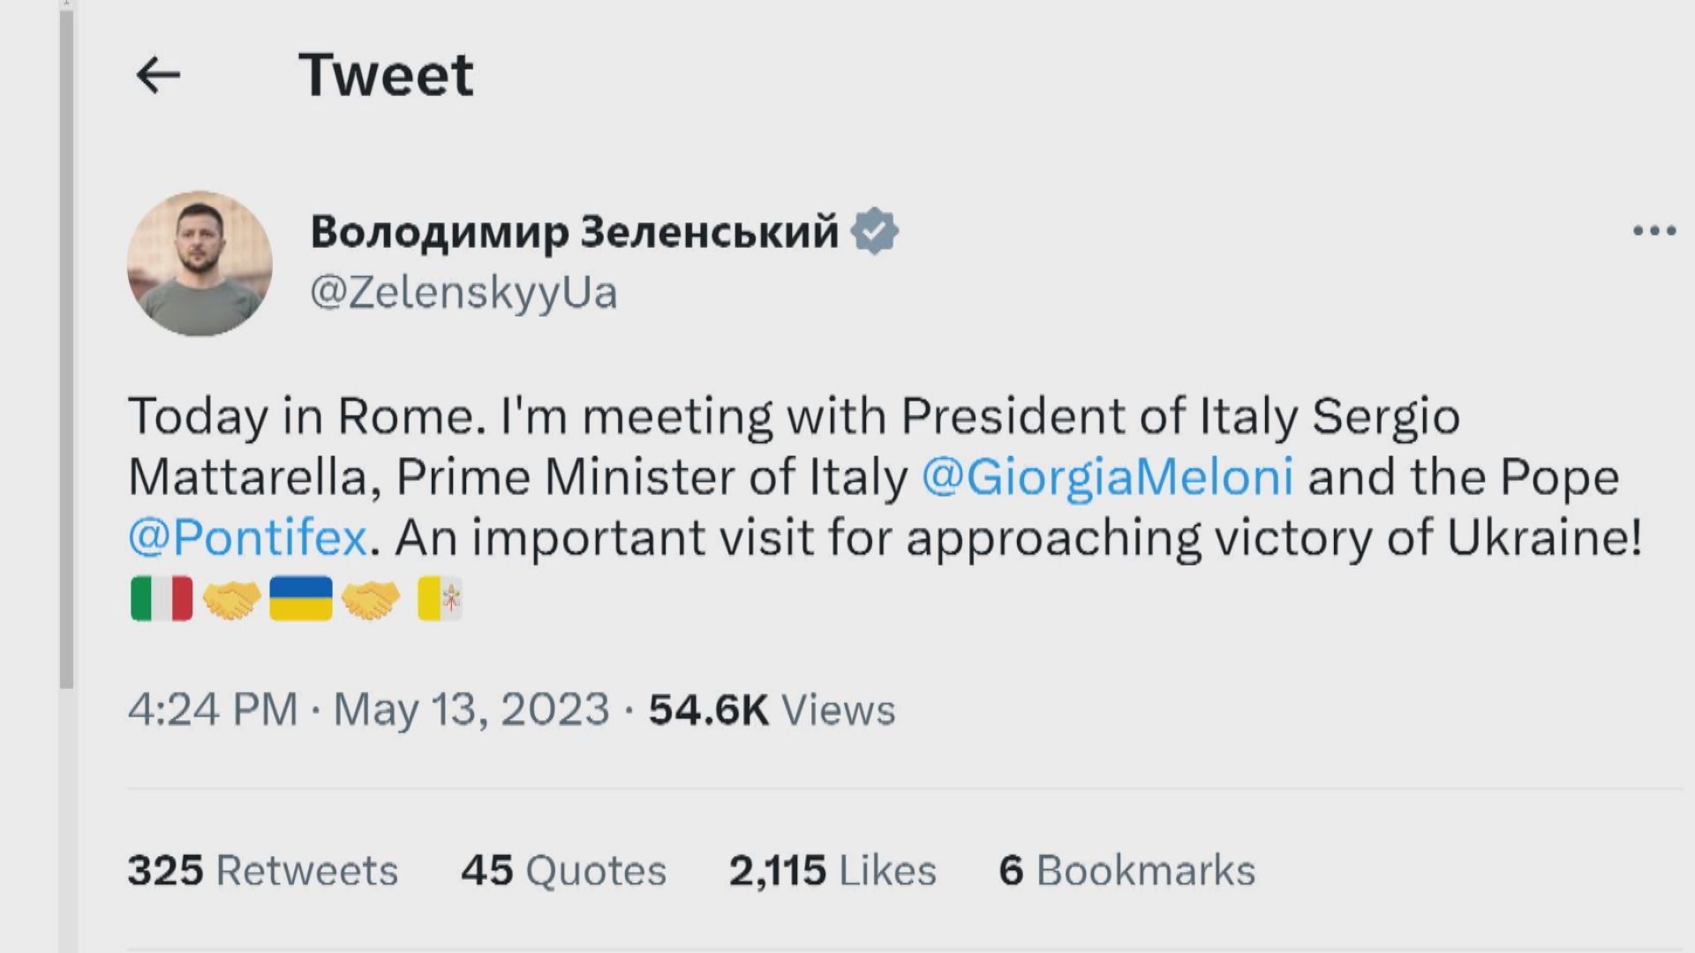View the 325 Retweets list

[x=262, y=871]
